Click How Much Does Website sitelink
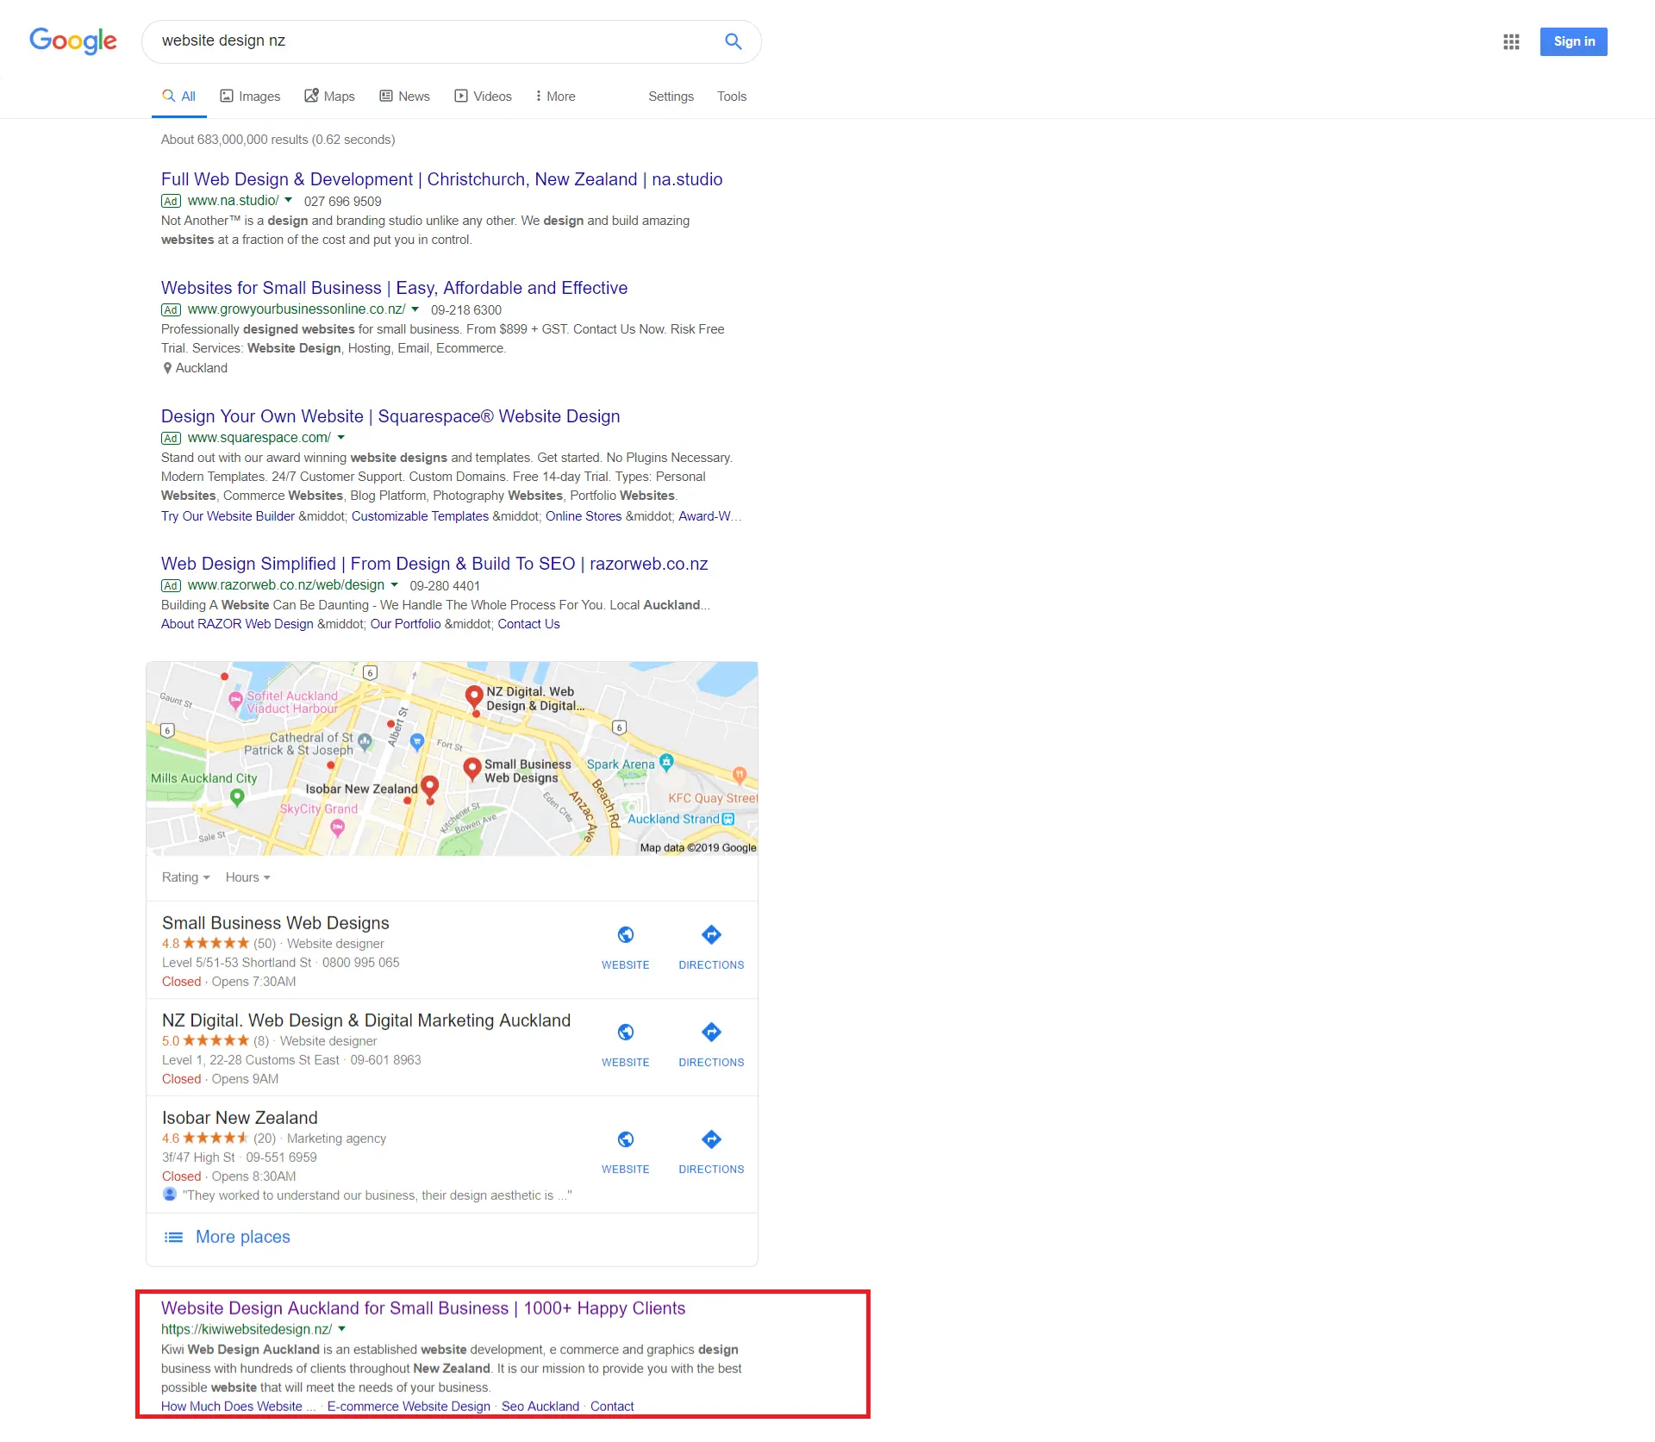Viewport: 1655px width, 1442px height. click(239, 1407)
